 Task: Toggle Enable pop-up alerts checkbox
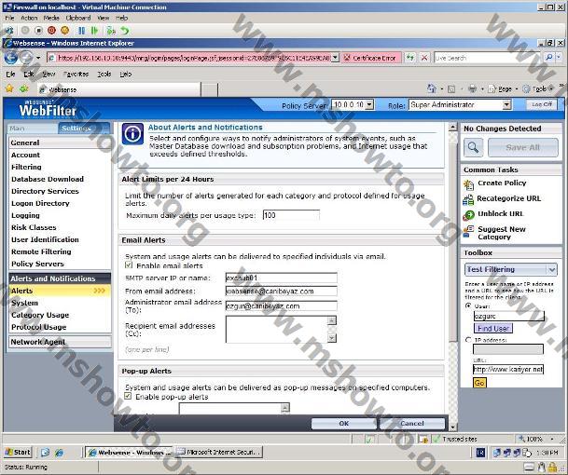coord(128,396)
